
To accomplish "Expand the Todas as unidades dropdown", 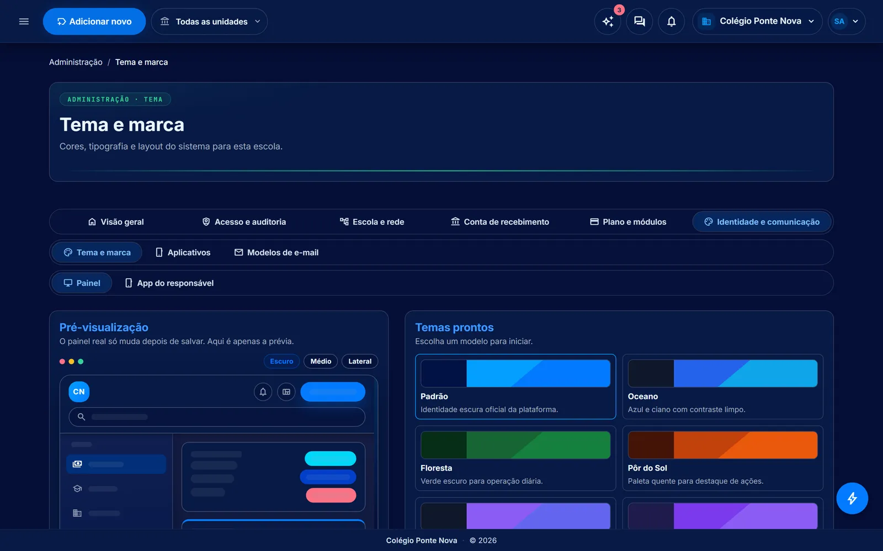I will (x=209, y=21).
